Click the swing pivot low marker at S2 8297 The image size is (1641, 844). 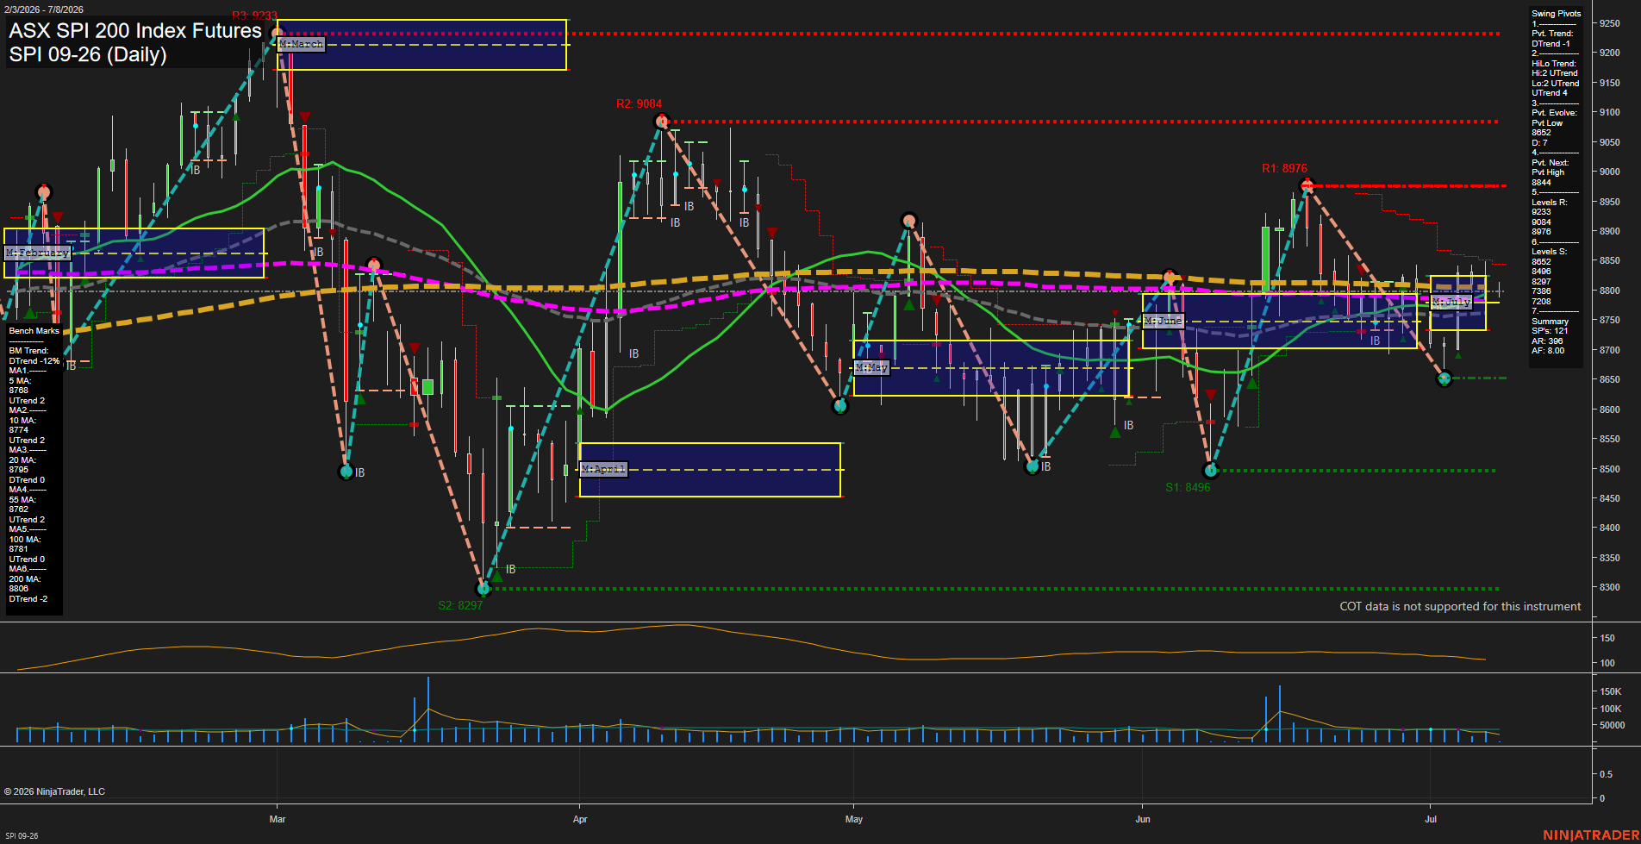tap(484, 589)
